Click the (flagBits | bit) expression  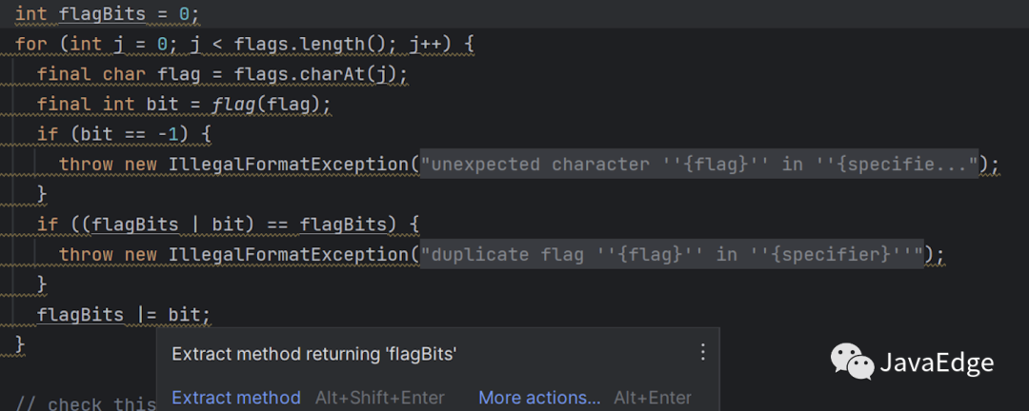(x=168, y=225)
